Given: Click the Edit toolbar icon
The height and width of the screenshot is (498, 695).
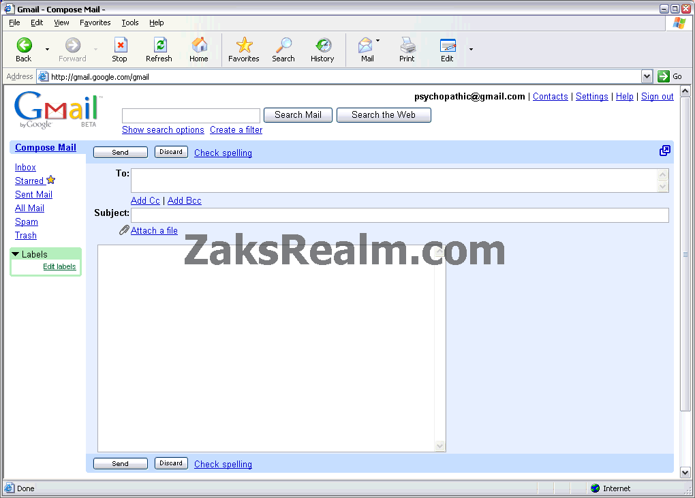Looking at the screenshot, I should (448, 45).
